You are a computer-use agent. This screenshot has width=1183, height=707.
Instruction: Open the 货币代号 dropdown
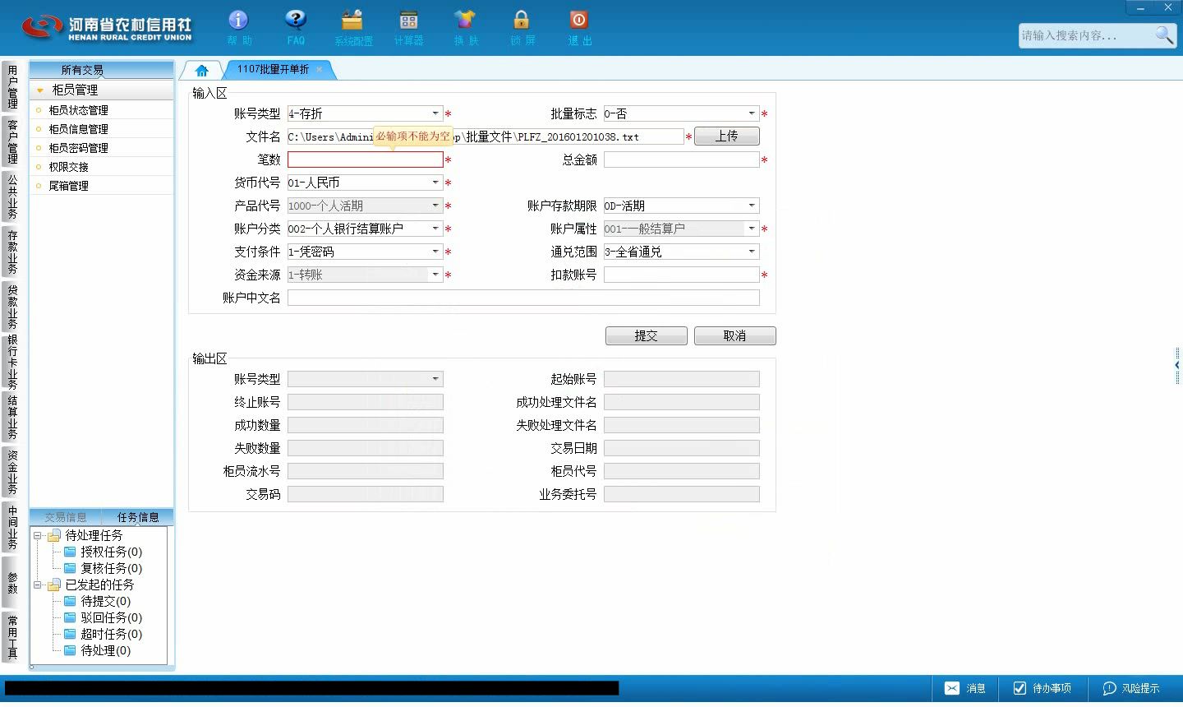(435, 183)
